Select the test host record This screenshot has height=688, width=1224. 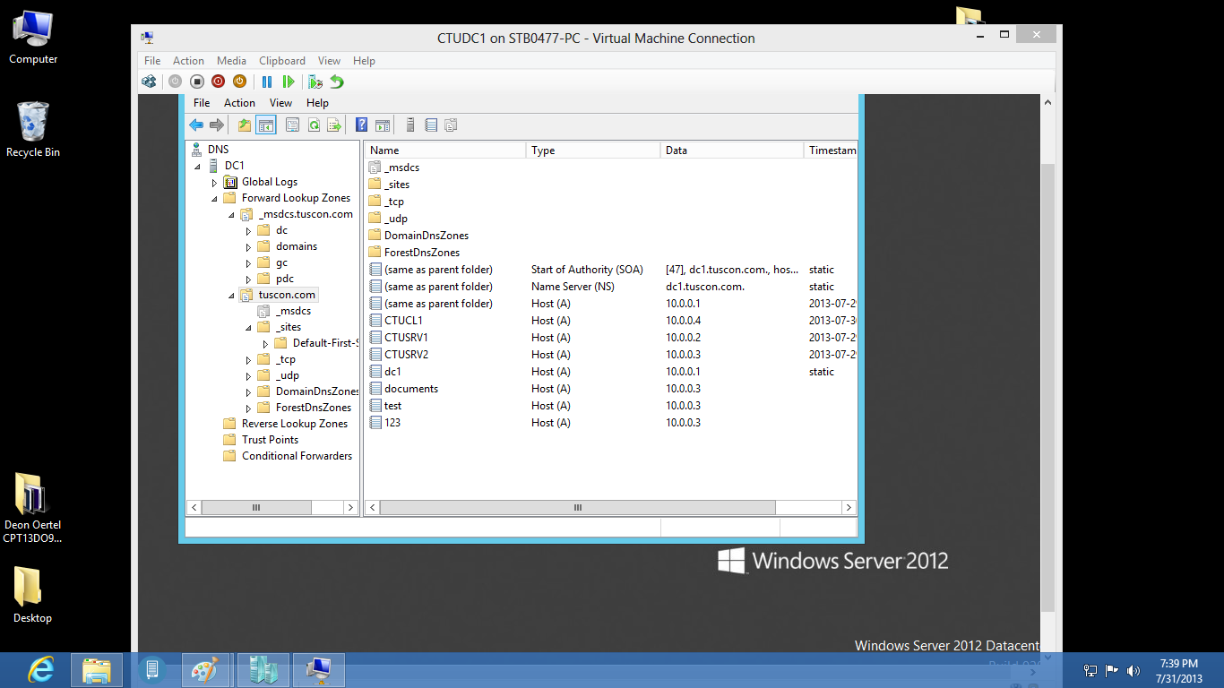click(392, 406)
